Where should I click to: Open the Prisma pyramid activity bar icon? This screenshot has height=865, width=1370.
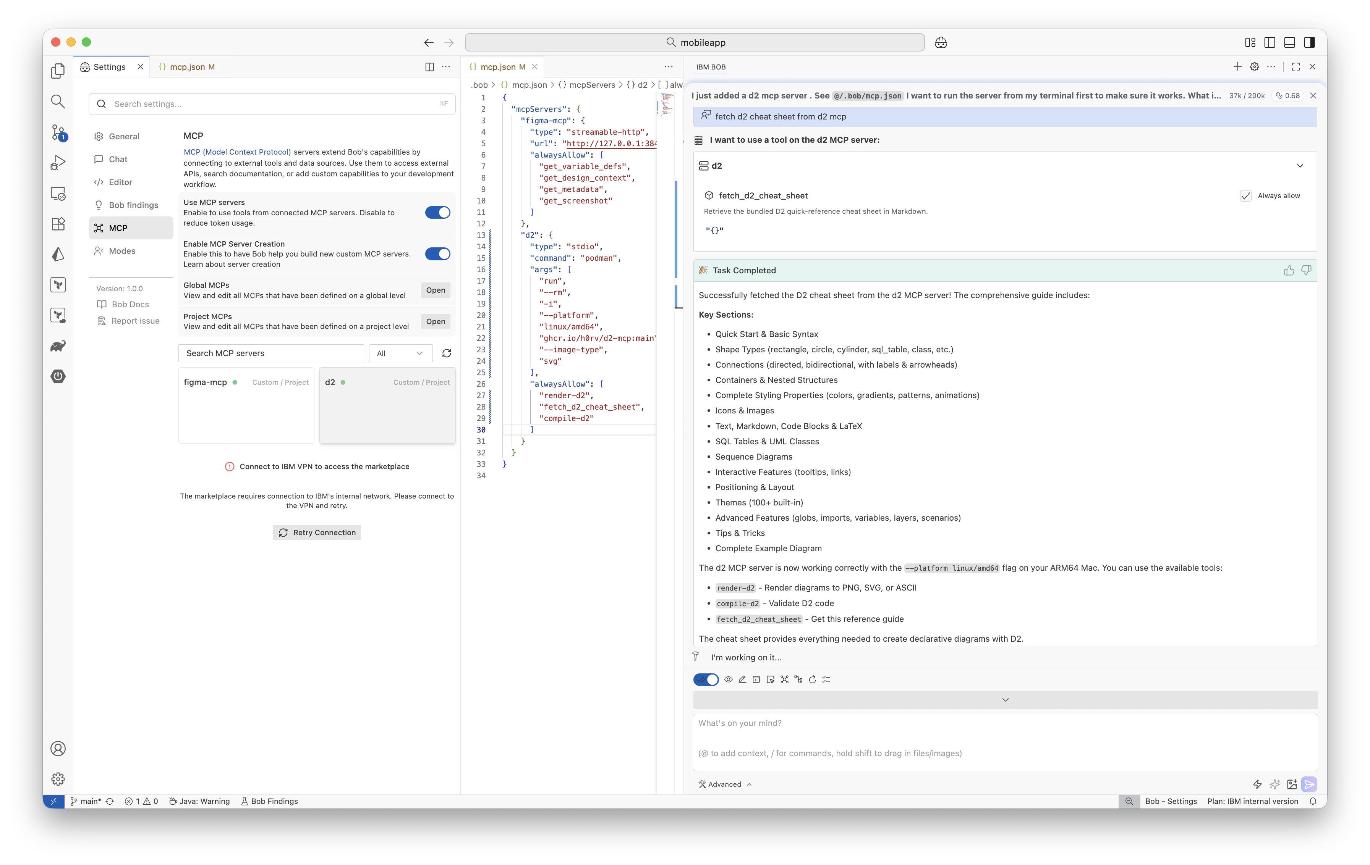tap(58, 255)
